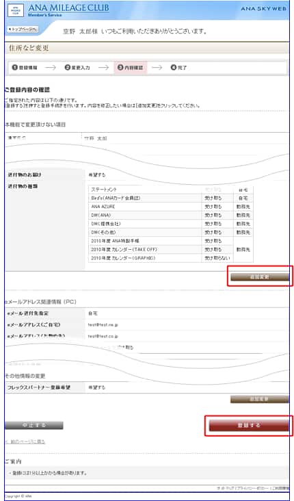Click the number 4 step circle icon
Screen dimensions: 294x501
point(174,68)
